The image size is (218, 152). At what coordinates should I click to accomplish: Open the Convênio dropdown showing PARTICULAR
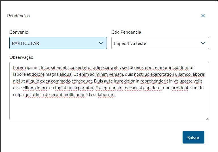[54, 43]
